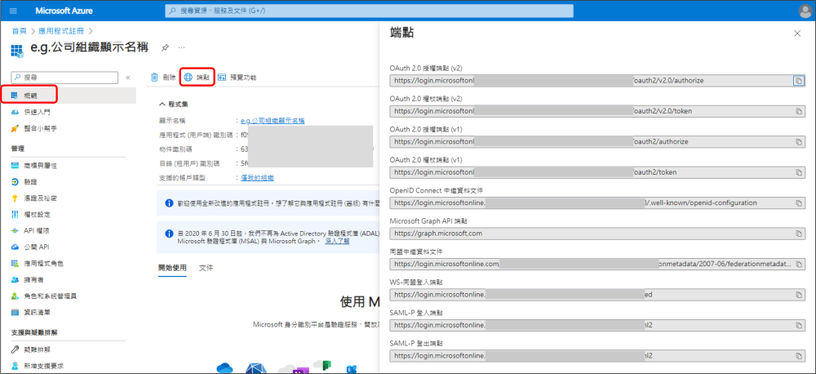Close the 端點 panel with X
Image resolution: width=816 pixels, height=374 pixels.
(796, 33)
